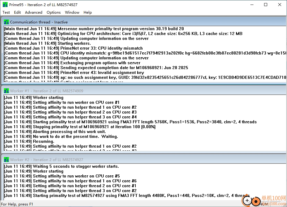Screen dimensions: 287x207
Task: Click the 'PrimeNet error 33: CPU identity mismatch' line
Action: click(74, 48)
